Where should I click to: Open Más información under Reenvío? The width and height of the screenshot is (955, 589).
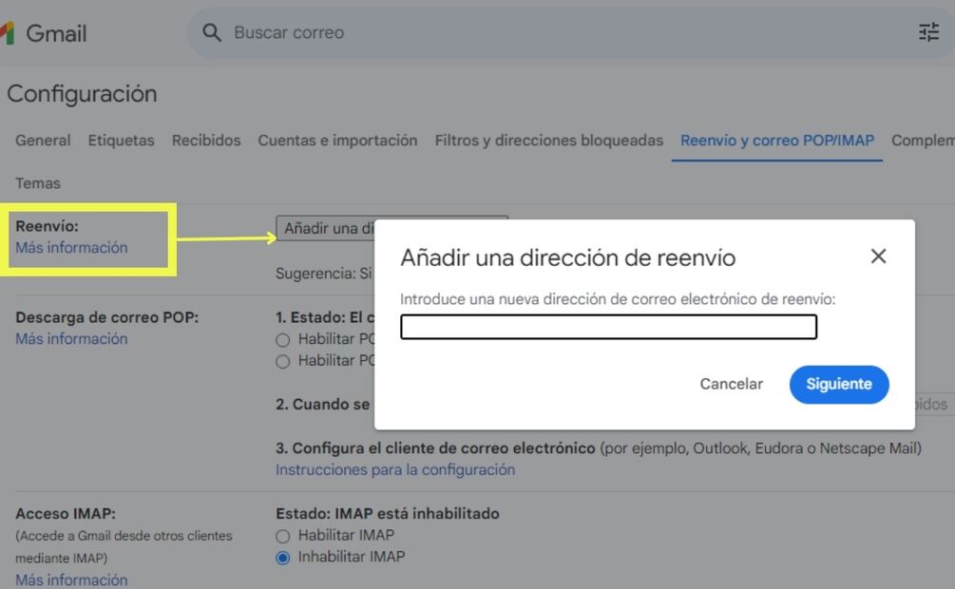(70, 247)
